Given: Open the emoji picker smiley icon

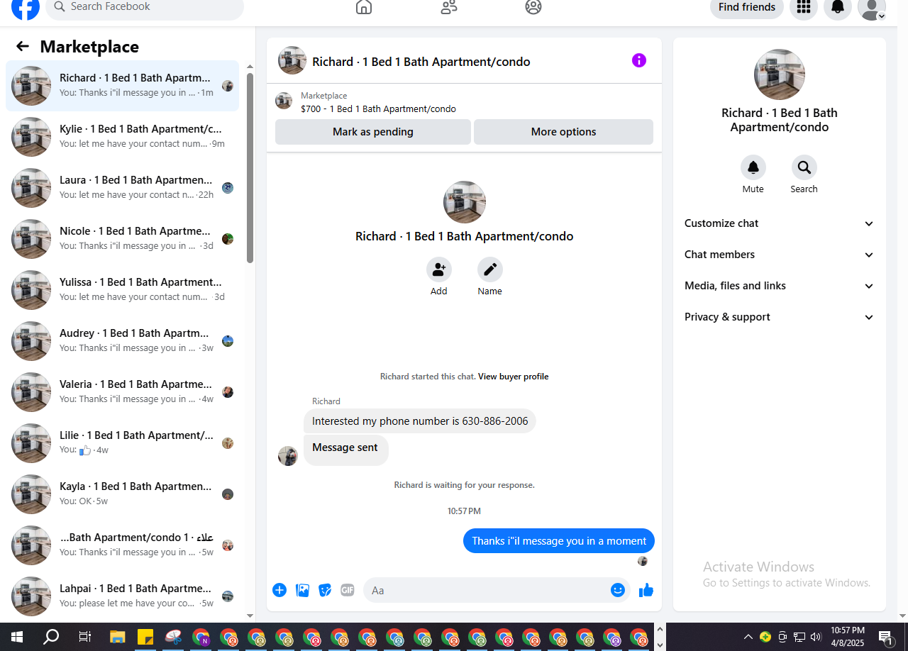Looking at the screenshot, I should point(618,590).
